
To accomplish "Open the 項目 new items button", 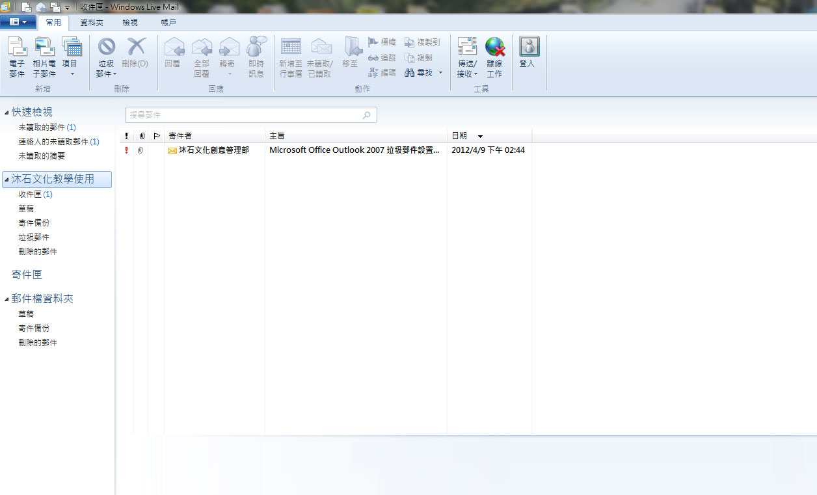I will [71, 57].
